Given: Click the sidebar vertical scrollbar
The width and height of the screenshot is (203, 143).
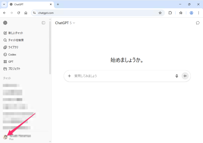Looking at the screenshot, I should tap(50, 48).
